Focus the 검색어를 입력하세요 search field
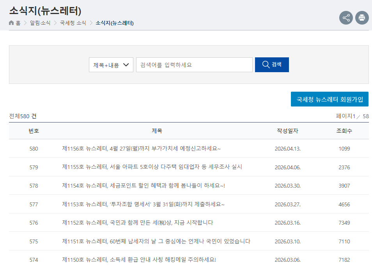 [194, 65]
